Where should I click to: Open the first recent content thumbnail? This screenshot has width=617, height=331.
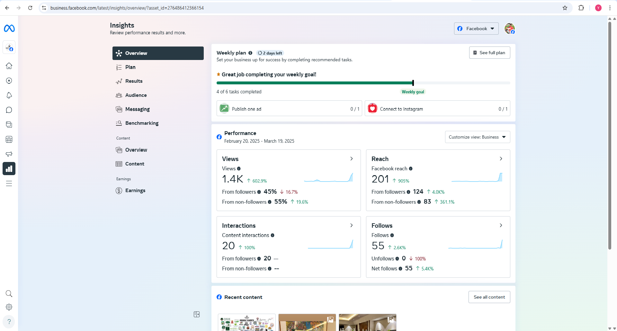point(247,322)
